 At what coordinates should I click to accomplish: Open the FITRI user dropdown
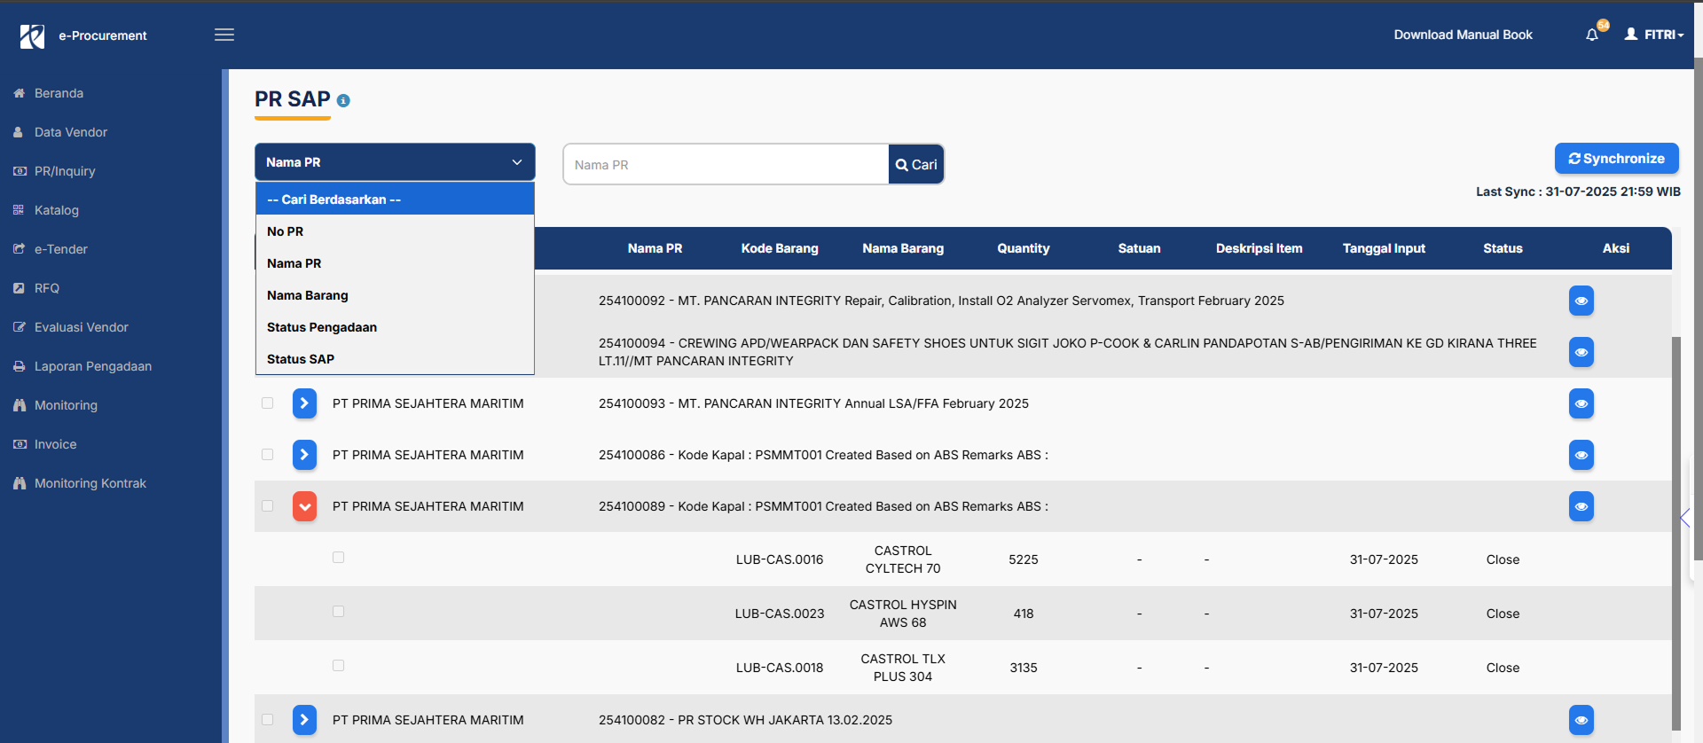[x=1654, y=35]
